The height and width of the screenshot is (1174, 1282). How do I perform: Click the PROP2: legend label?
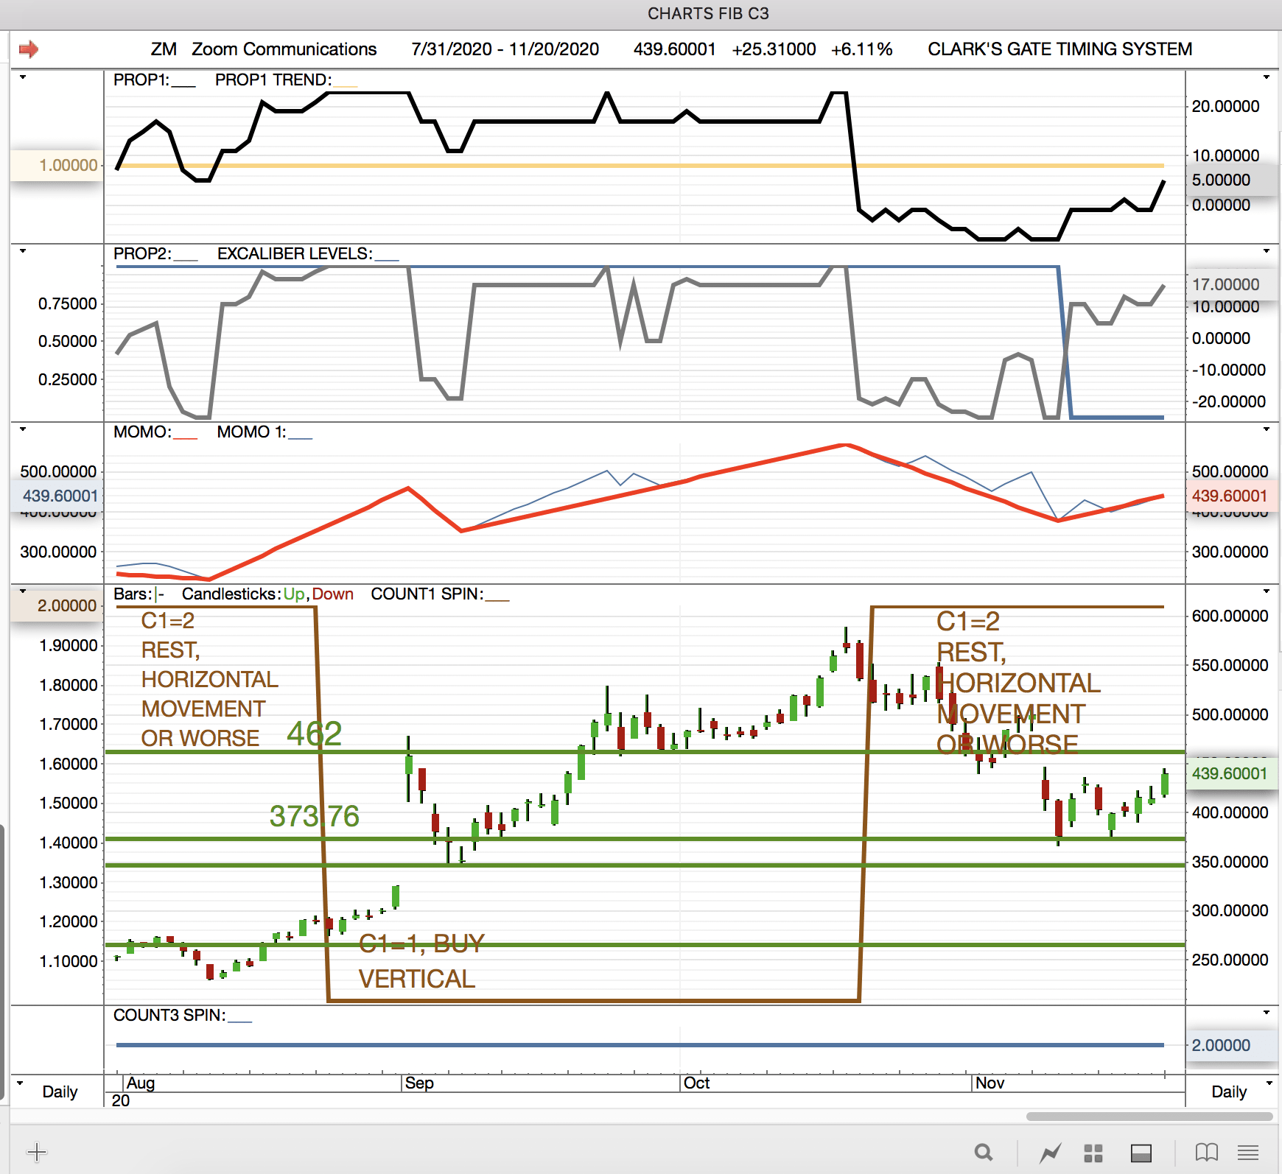[x=143, y=253]
